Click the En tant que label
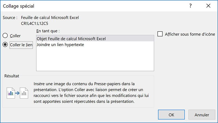218x123 pixels. point(48,30)
